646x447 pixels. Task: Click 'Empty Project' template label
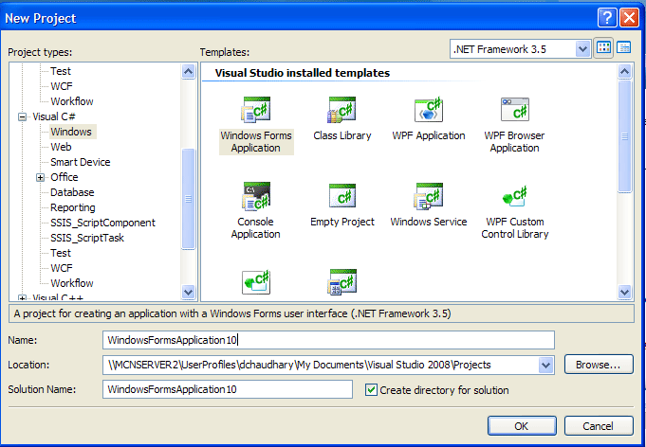pos(341,222)
